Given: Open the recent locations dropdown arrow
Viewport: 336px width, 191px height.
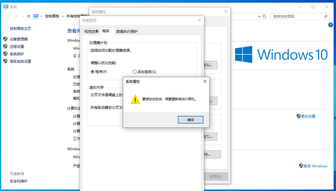Looking at the screenshot, I should click(22, 17).
